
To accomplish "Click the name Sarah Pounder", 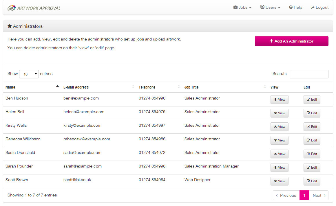I will pyautogui.click(x=19, y=166).
